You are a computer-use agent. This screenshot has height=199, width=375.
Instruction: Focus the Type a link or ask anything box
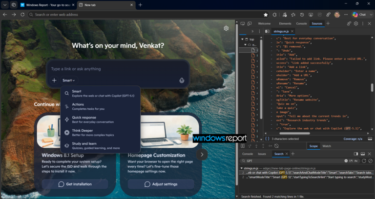(118, 69)
